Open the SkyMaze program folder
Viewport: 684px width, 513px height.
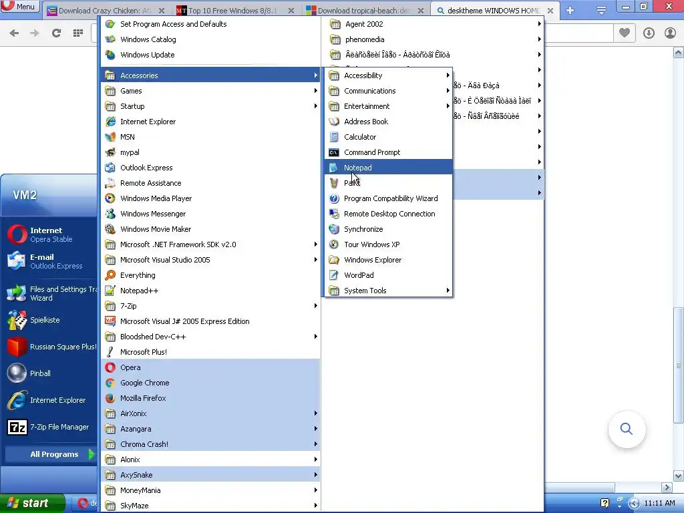pos(210,506)
